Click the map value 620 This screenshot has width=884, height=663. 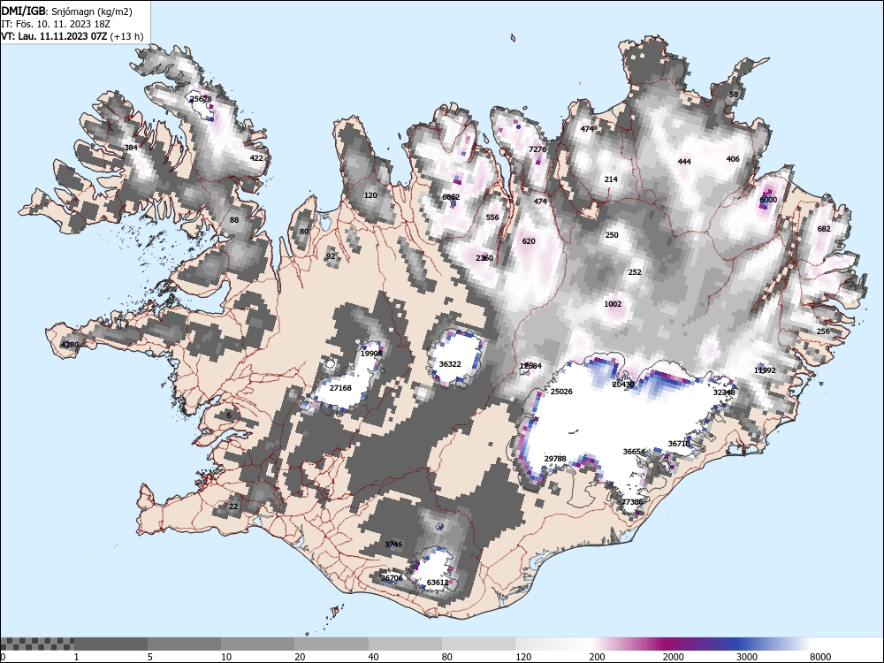point(529,240)
